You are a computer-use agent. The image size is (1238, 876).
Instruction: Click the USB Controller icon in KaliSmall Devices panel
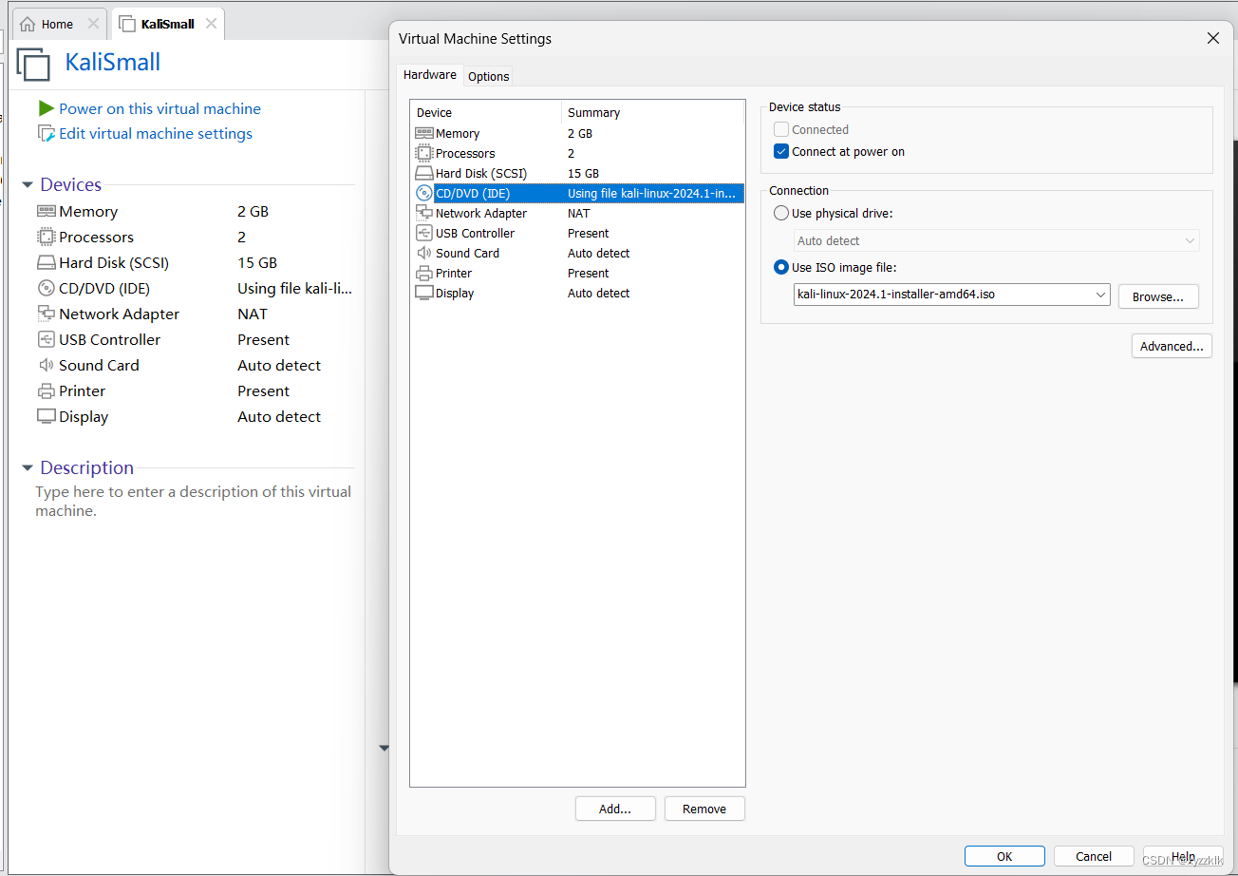[x=46, y=340]
